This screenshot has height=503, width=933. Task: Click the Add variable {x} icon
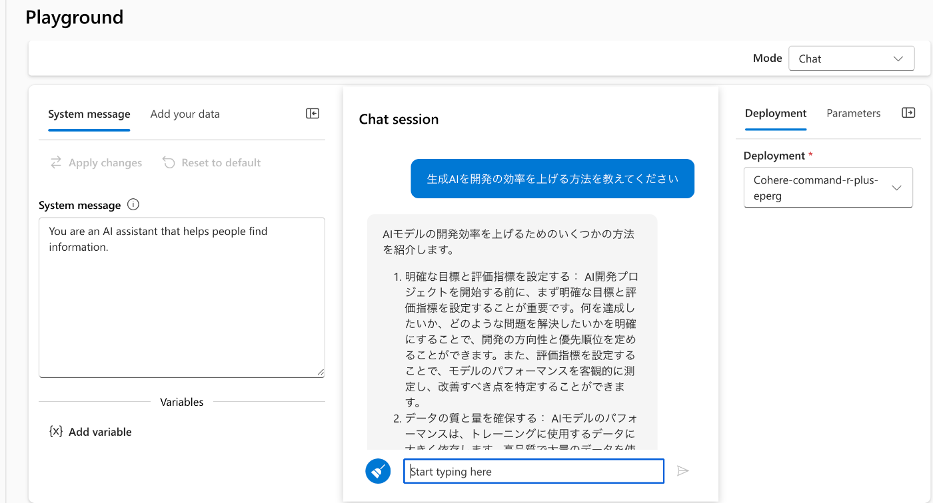pos(56,431)
